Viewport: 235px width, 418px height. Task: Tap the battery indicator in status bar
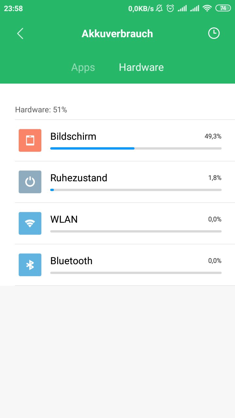[223, 8]
